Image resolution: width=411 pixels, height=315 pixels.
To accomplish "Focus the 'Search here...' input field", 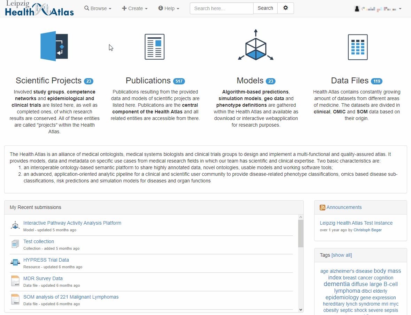I will tap(221, 8).
